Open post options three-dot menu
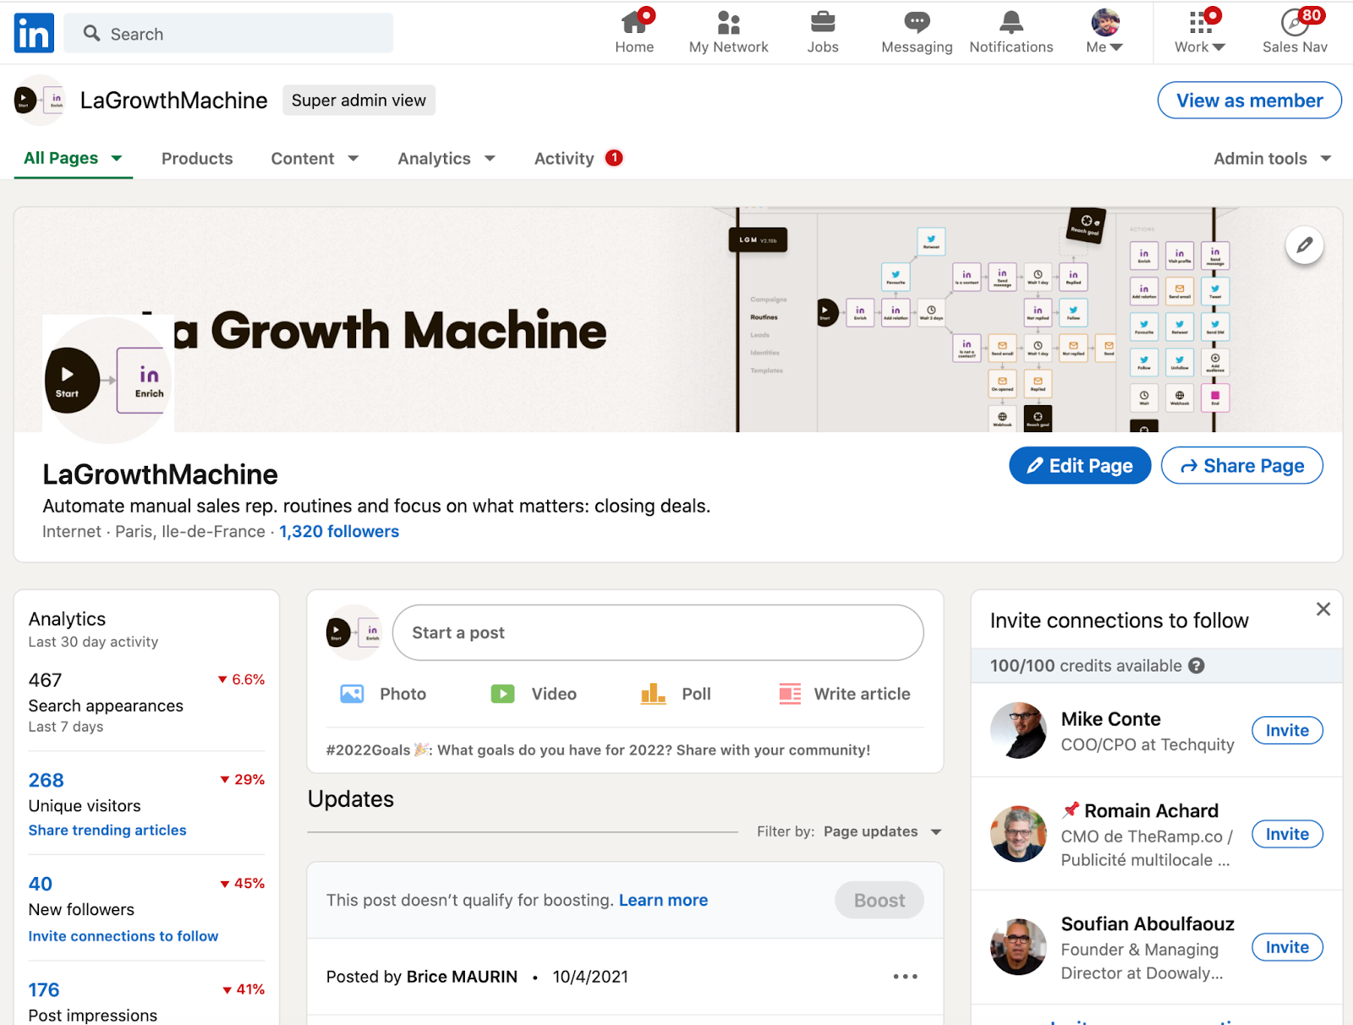 click(905, 977)
